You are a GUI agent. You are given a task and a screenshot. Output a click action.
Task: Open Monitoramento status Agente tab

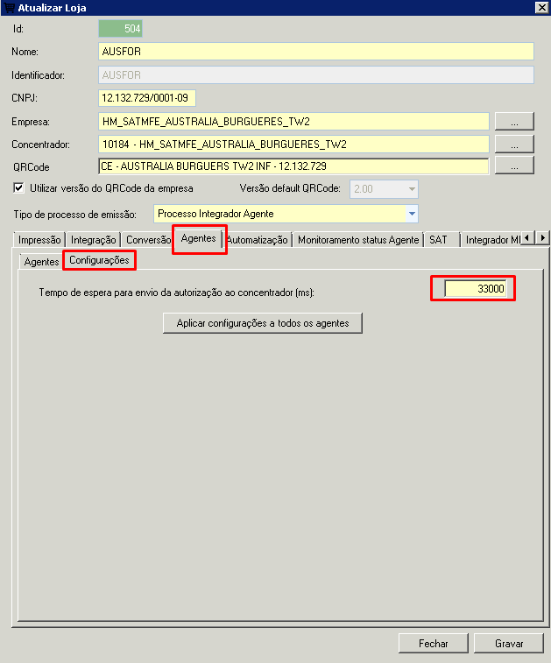click(358, 240)
